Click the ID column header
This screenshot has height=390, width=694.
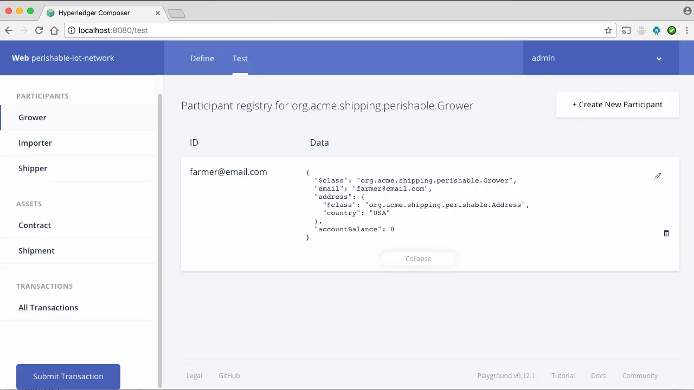pyautogui.click(x=194, y=142)
